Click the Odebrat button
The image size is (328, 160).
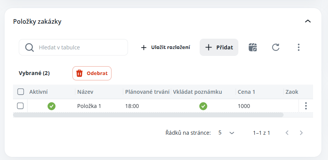point(92,73)
